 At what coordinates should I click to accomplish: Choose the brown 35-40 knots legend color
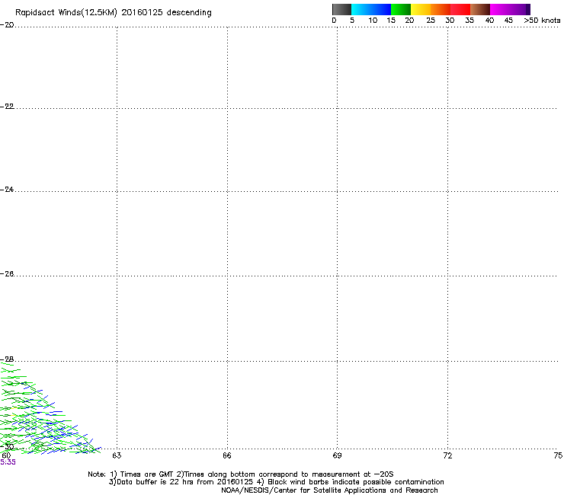click(x=480, y=9)
